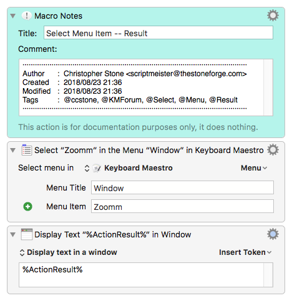The height and width of the screenshot is (303, 292).
Task: Open the Display text in a window popup
Action: pos(68,252)
